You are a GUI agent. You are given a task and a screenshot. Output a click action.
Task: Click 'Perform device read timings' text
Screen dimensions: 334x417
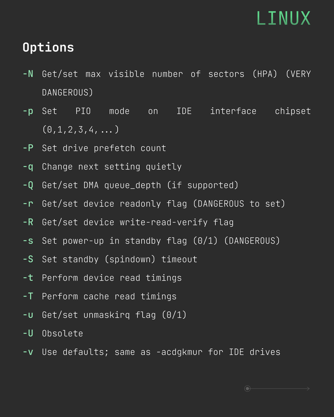coord(112,278)
